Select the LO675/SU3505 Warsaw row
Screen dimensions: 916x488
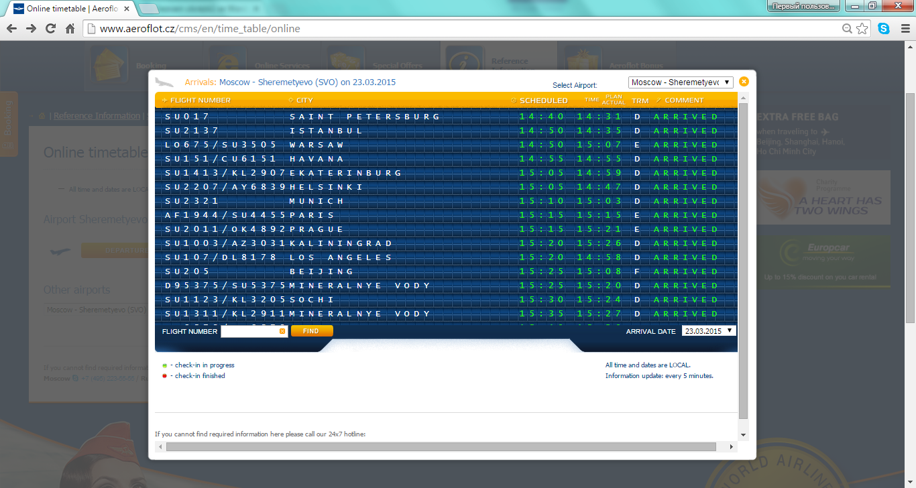pos(446,145)
